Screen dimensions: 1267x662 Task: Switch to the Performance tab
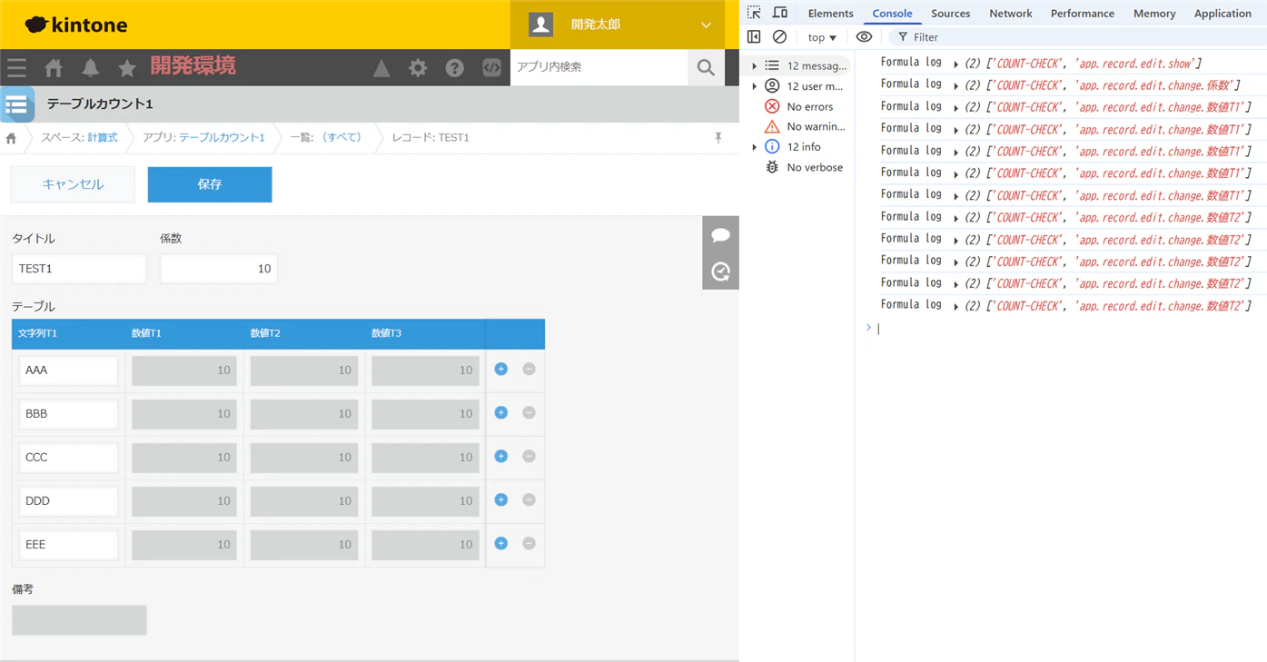[x=1082, y=14]
